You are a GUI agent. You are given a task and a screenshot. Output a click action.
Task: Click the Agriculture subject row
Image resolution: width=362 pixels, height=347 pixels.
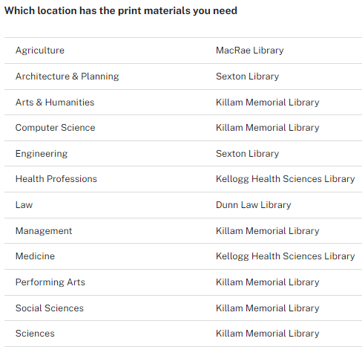(x=183, y=51)
